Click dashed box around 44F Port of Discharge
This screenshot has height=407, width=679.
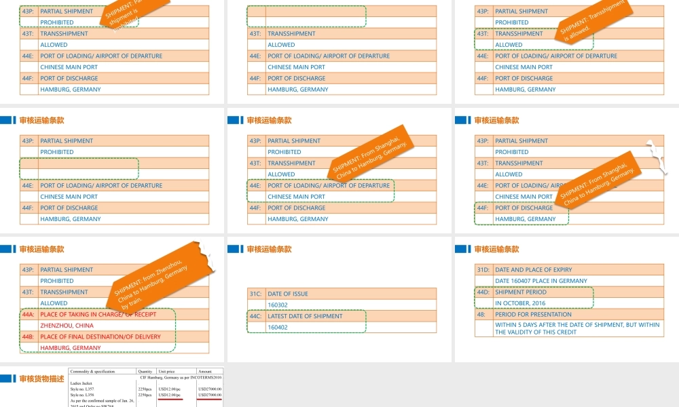521,214
